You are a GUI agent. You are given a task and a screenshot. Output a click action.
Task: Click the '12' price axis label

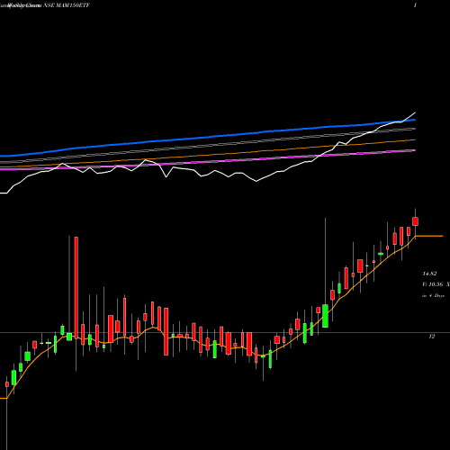click(x=432, y=337)
